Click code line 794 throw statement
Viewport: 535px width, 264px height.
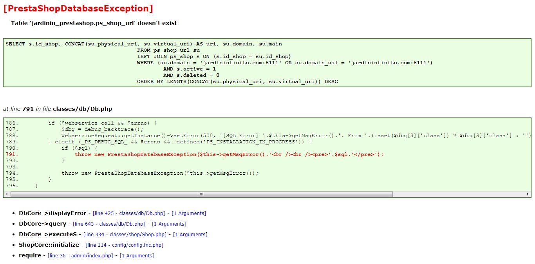tap(160, 173)
